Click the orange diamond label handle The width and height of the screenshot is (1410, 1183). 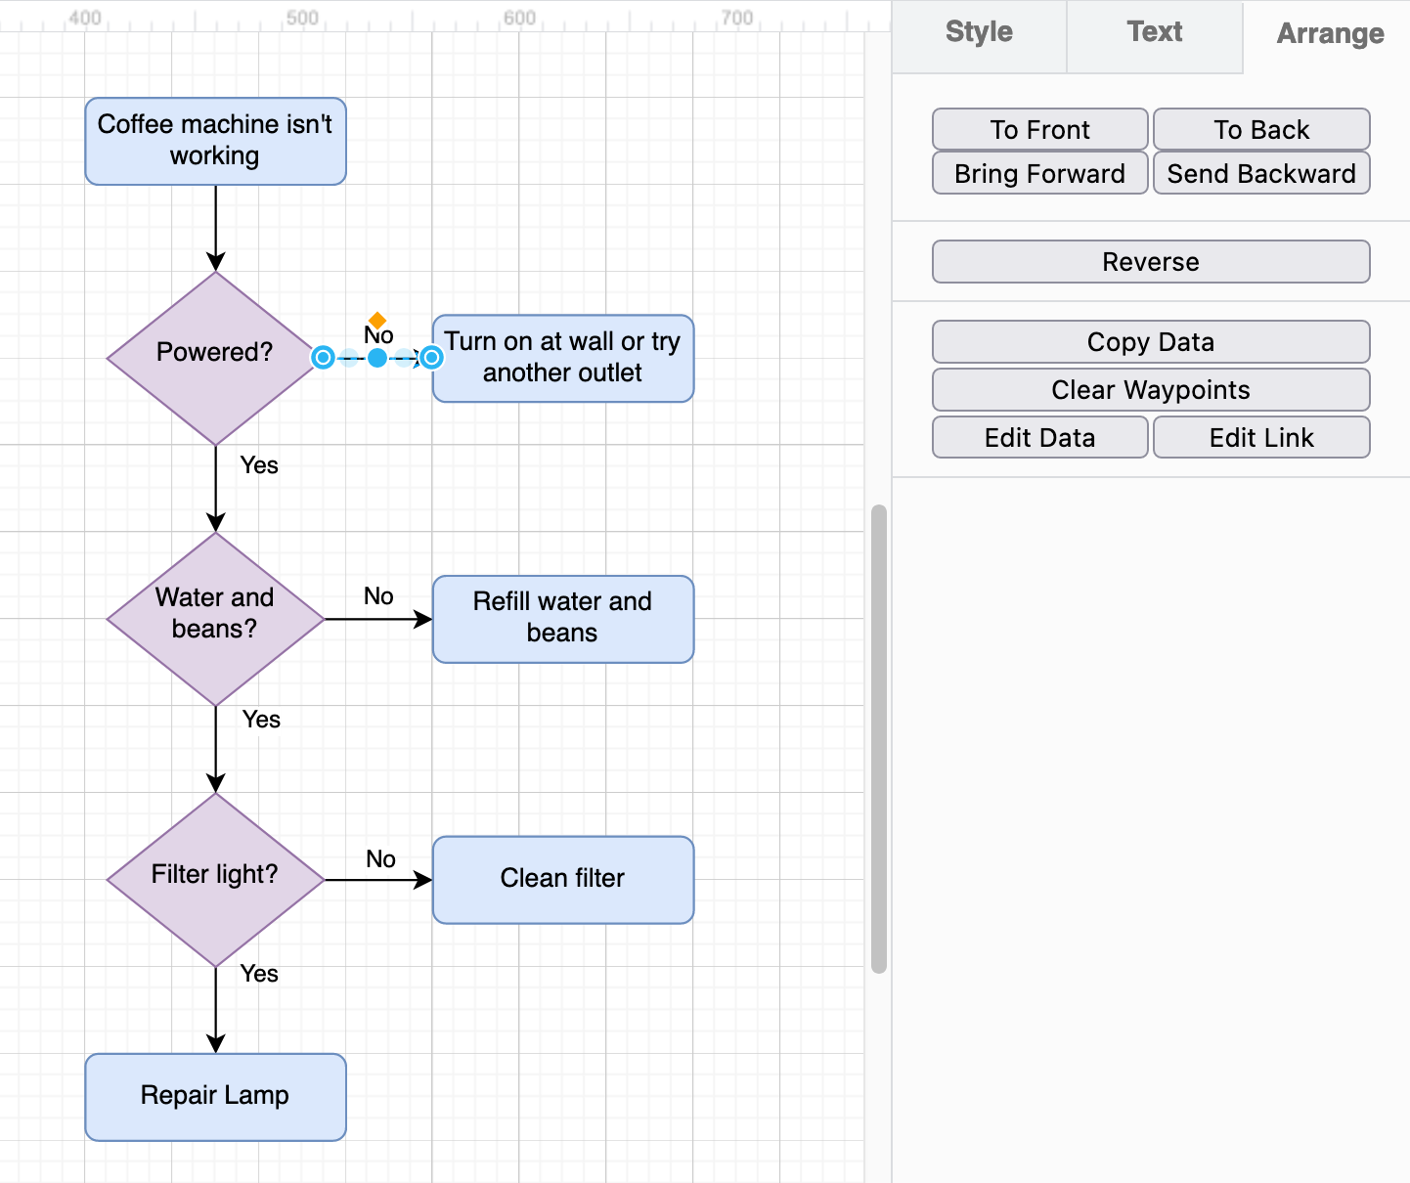coord(377,318)
